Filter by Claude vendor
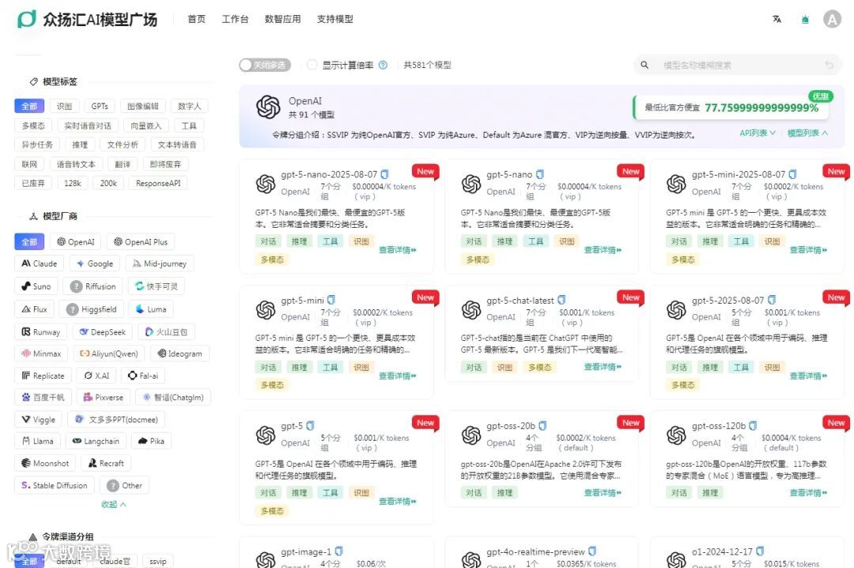 (x=40, y=263)
